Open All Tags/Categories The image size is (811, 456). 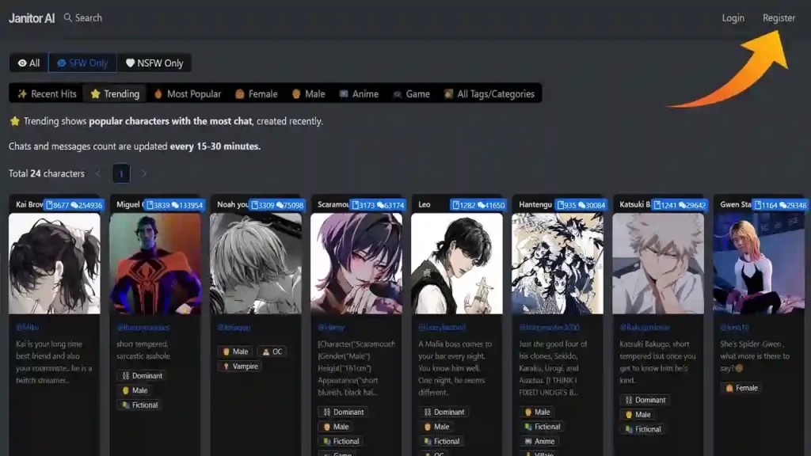[x=489, y=93]
